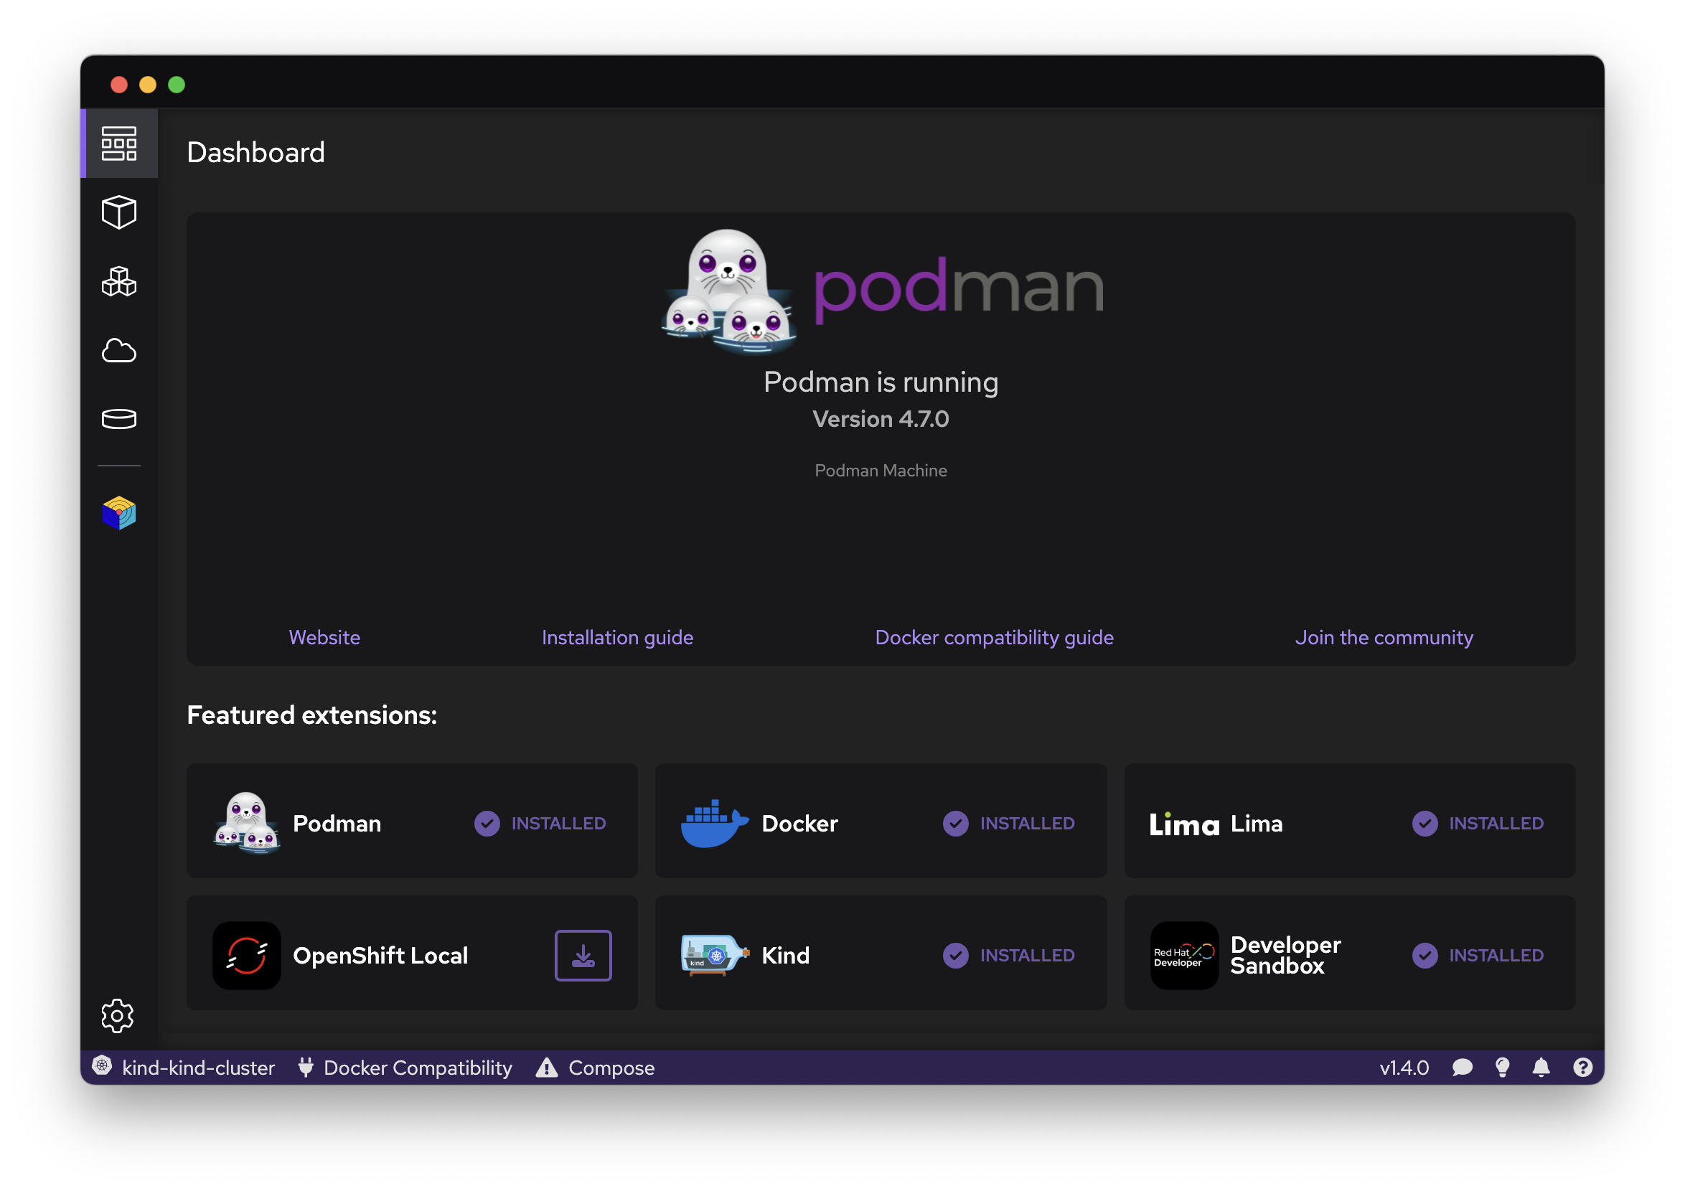Open Settings gear icon in sidebar

coord(118,1017)
